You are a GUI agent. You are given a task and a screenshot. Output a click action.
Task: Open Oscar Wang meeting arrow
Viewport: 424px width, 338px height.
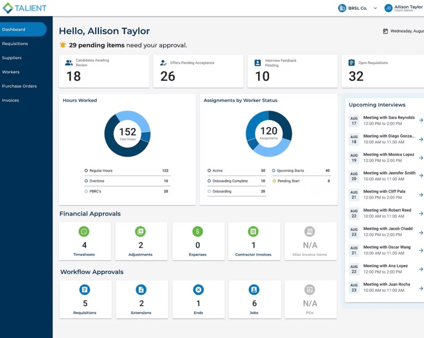[x=421, y=250]
